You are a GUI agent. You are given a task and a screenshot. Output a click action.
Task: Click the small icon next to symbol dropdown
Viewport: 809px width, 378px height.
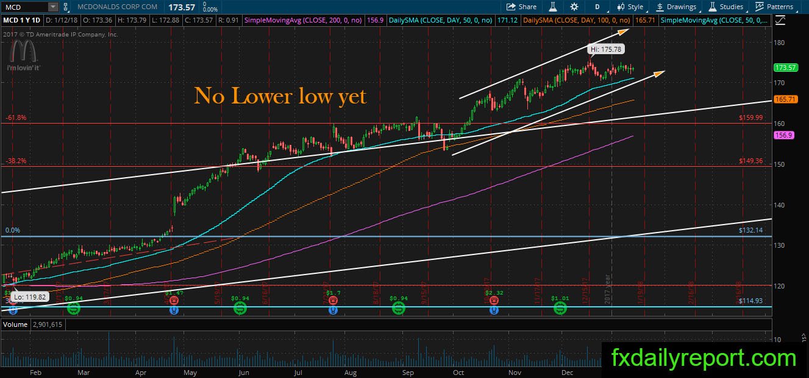66,7
